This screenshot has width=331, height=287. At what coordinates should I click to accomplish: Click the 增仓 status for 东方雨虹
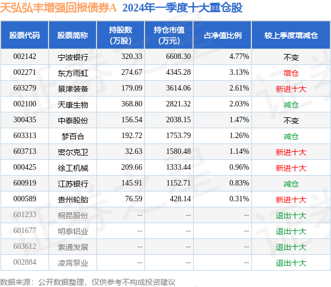point(291,73)
